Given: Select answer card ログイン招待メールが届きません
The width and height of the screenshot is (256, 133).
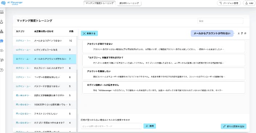Looking at the screenshot, I should [164, 87].
